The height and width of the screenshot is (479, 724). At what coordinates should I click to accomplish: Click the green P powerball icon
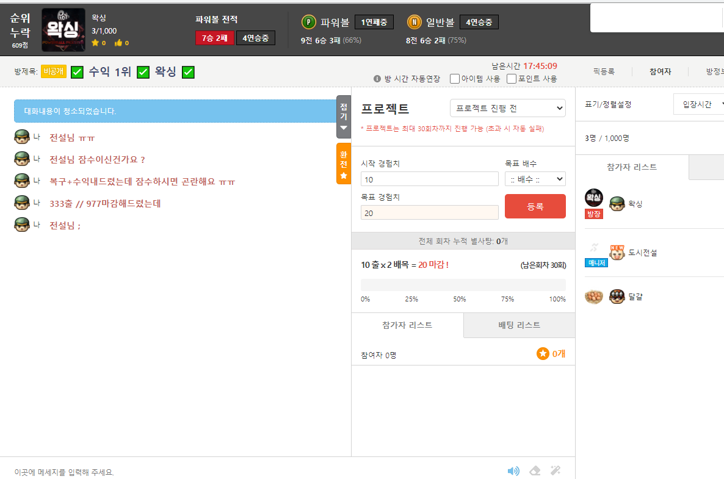point(308,22)
